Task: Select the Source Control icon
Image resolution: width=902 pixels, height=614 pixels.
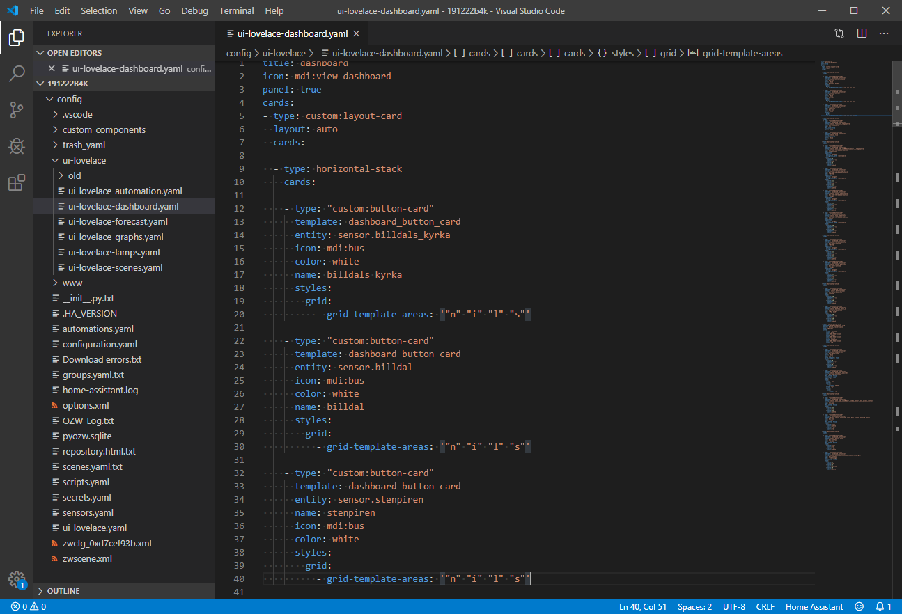Action: click(17, 110)
